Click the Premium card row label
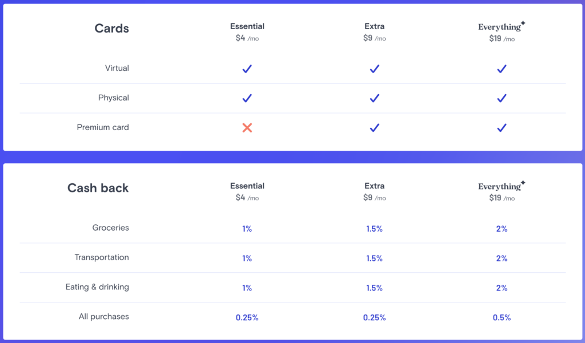The width and height of the screenshot is (585, 343). [103, 127]
